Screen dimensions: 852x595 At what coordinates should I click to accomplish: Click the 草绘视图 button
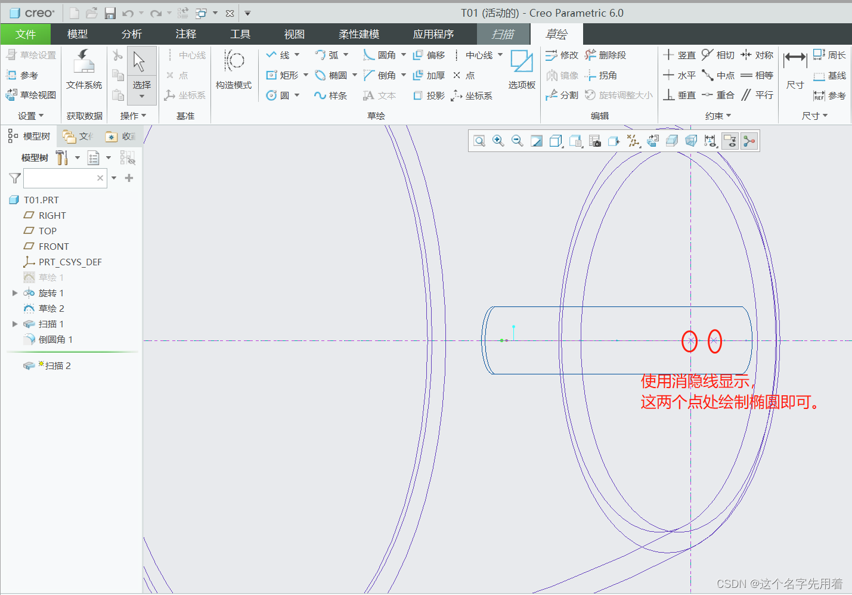pos(31,95)
